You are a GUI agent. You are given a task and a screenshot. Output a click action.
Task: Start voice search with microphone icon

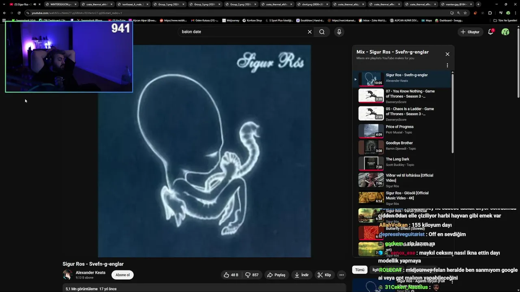pyautogui.click(x=339, y=32)
